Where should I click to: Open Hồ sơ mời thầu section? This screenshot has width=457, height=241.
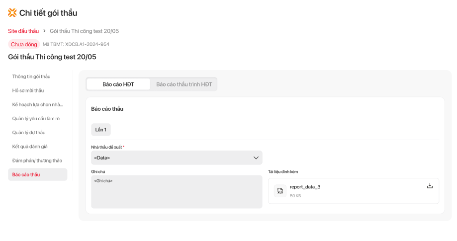pyautogui.click(x=28, y=90)
